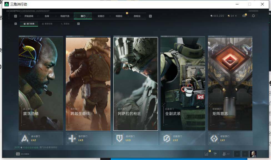Screen dimensions: 271x160
Task: Click the CN UID text string
Action: 28,11
